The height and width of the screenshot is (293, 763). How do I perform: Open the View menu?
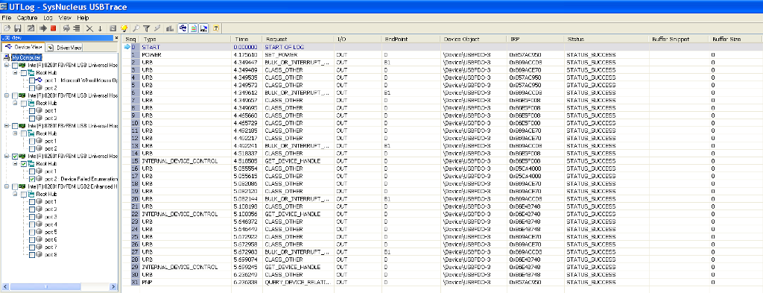pos(65,18)
